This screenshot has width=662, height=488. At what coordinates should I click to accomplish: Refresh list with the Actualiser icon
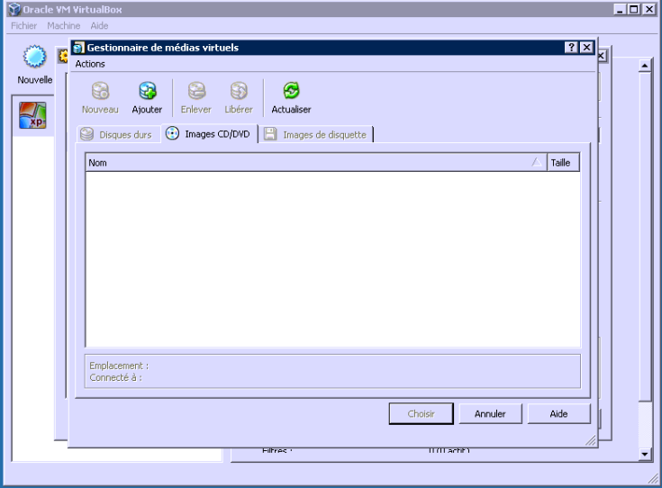pyautogui.click(x=291, y=91)
